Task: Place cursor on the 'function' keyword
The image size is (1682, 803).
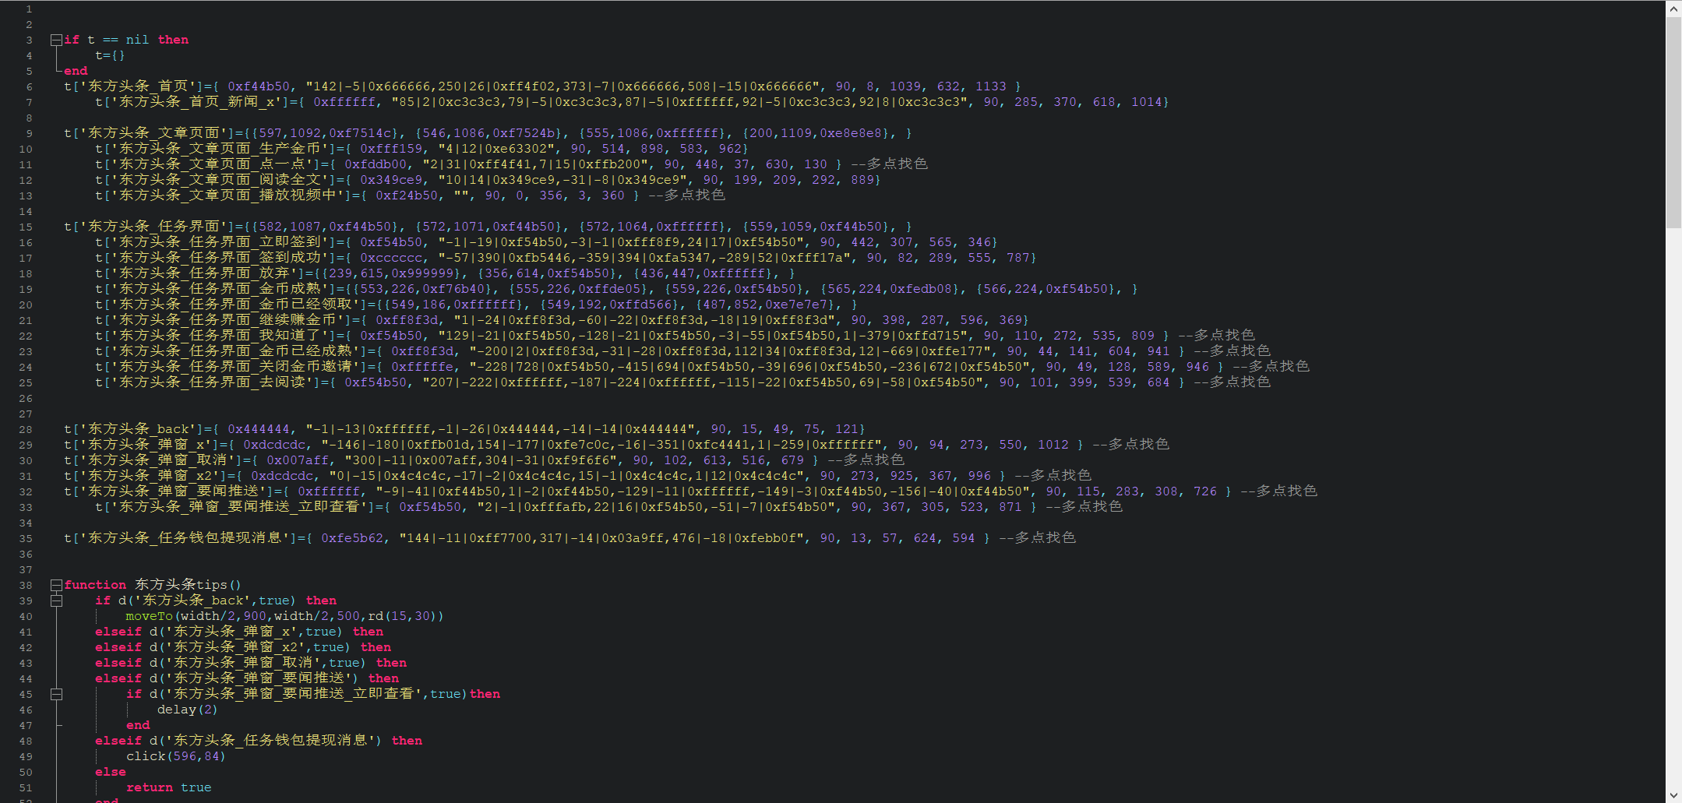Action: pos(95,585)
